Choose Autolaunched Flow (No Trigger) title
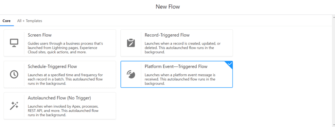Screen dimensions: 335x127 [x=60, y=98]
